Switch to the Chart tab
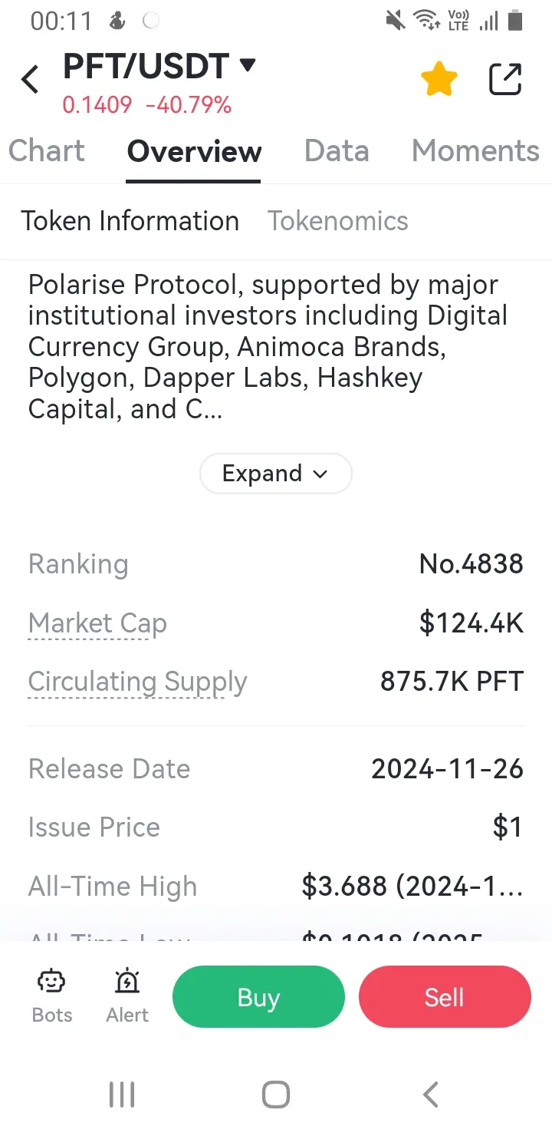The height and width of the screenshot is (1136, 552). [47, 151]
